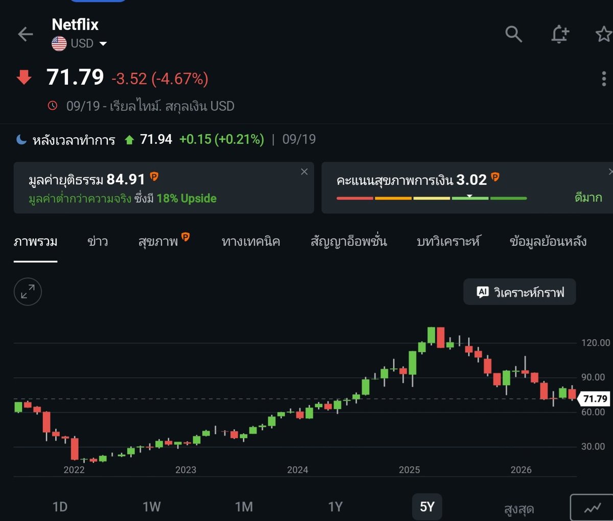Add Netflix to watchlist with star icon

click(x=604, y=34)
